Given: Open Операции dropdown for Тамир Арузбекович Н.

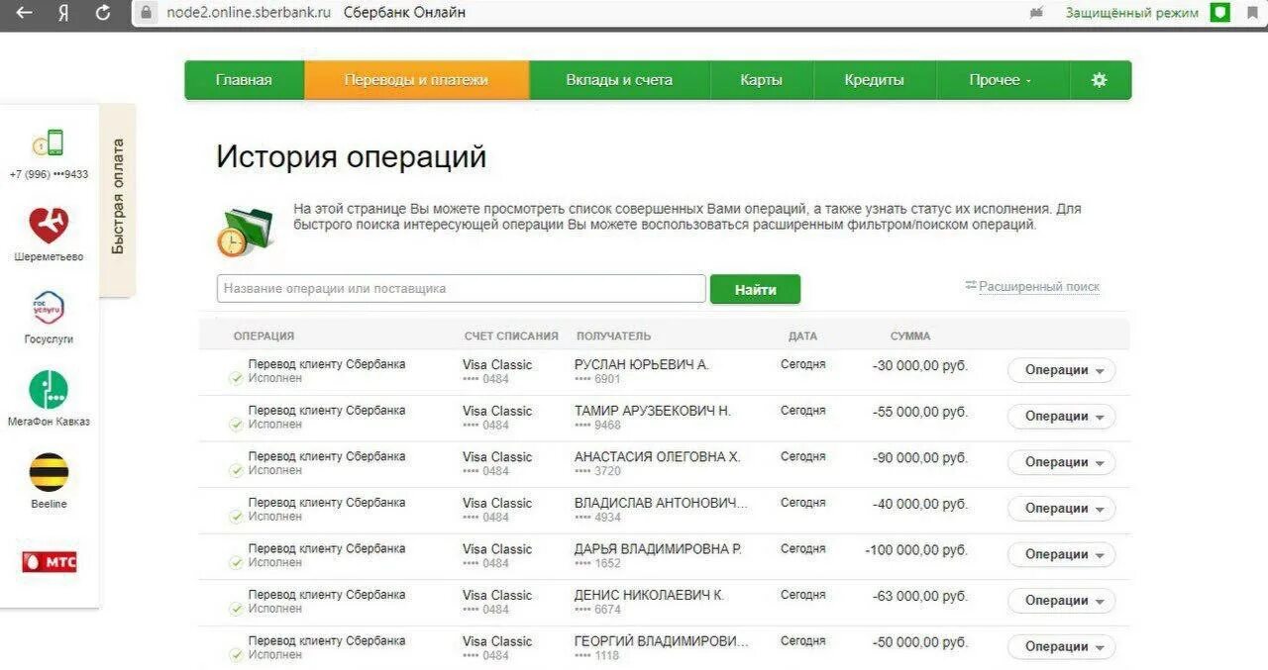Looking at the screenshot, I should point(1062,417).
